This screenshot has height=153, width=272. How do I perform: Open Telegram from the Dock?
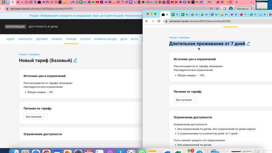click(x=200, y=151)
